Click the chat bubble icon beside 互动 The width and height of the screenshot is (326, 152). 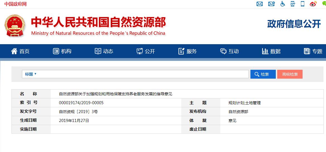(x=223, y=51)
